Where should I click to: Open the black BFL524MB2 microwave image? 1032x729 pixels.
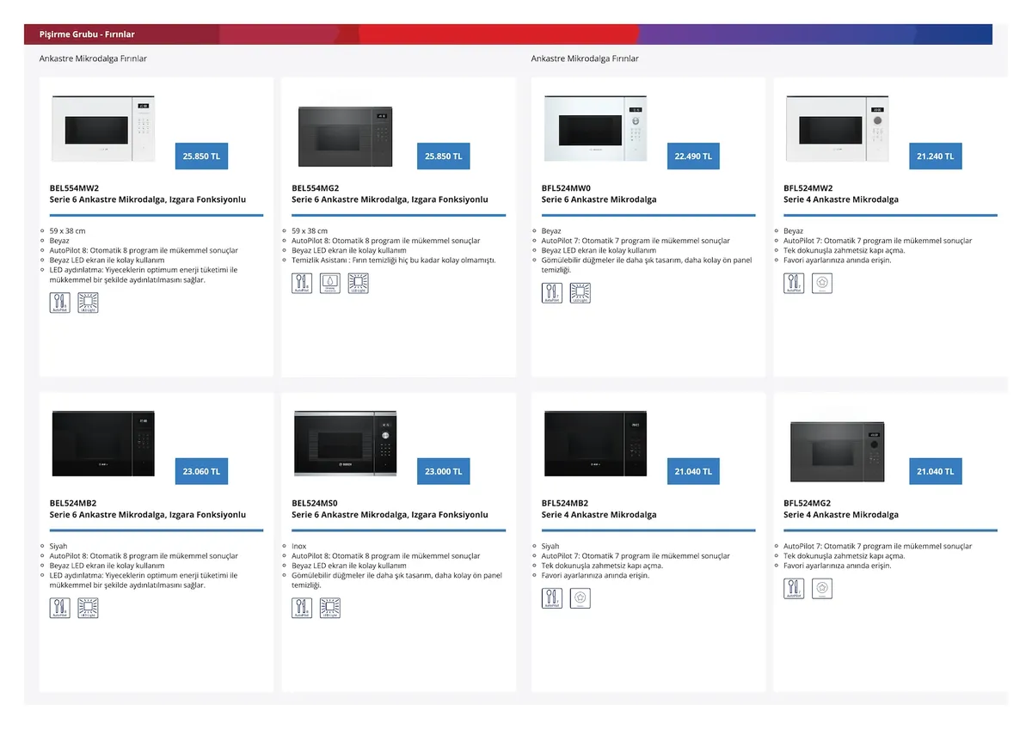[x=595, y=443]
